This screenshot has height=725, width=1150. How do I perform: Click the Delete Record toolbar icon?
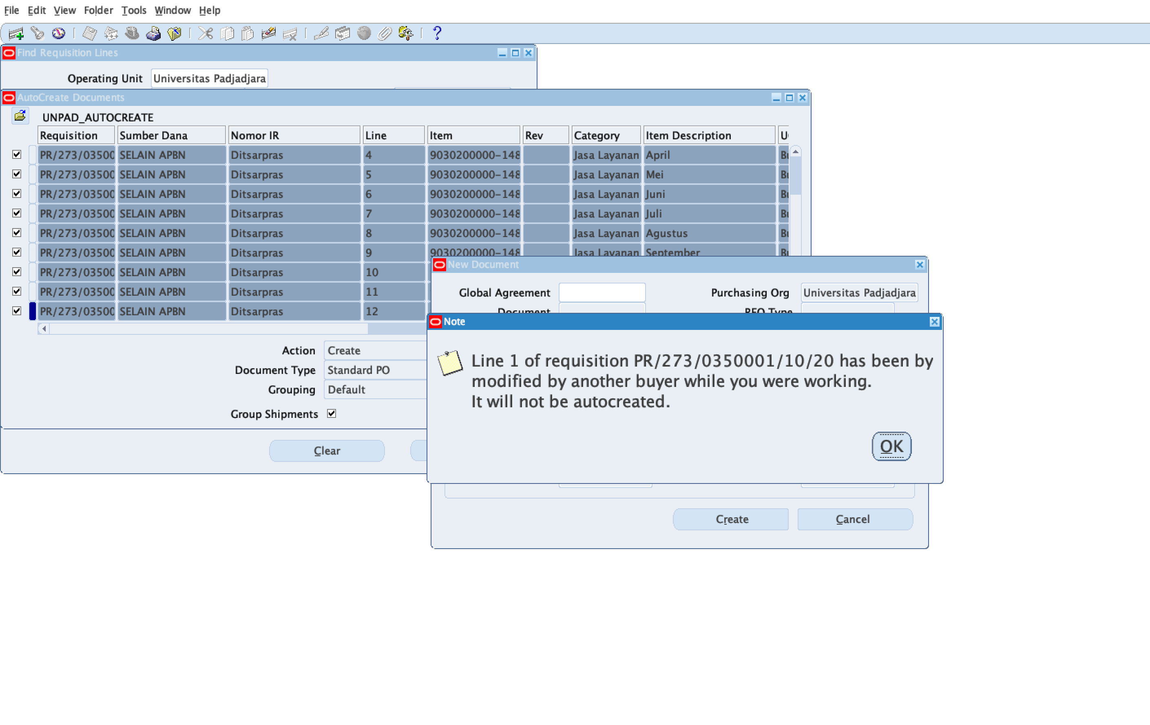click(290, 33)
